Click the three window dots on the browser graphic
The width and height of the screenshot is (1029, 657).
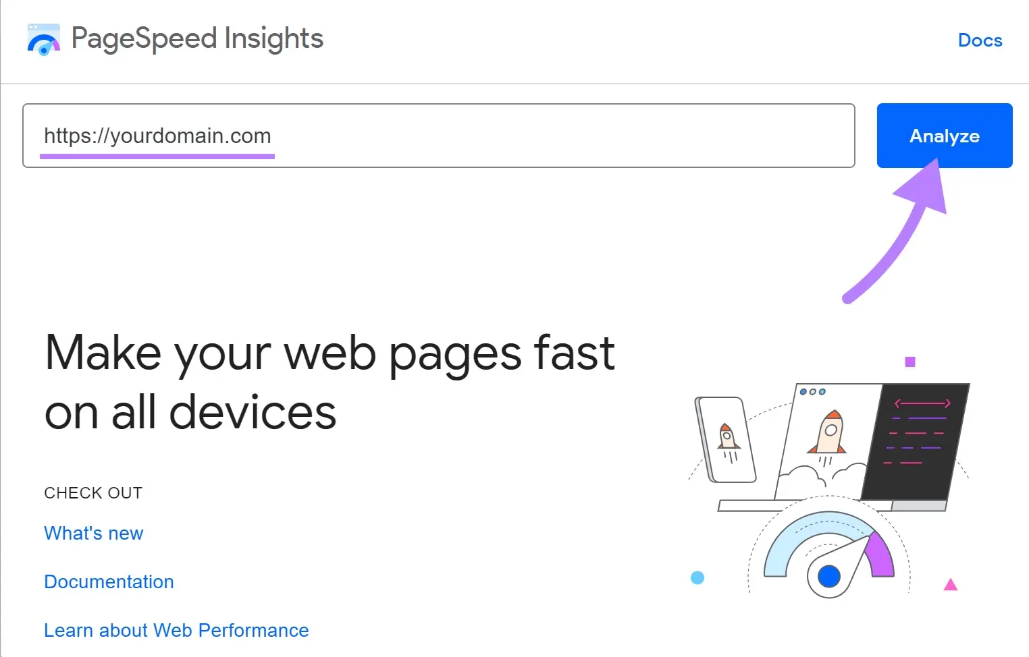coord(813,390)
